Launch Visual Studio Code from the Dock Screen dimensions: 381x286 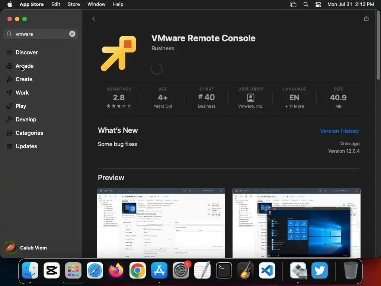tap(267, 270)
